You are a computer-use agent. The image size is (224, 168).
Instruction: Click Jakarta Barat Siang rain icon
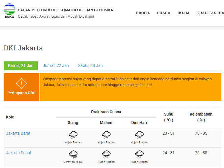pyautogui.click(x=73, y=135)
